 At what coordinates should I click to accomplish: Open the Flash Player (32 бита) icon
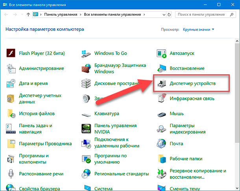point(11,53)
